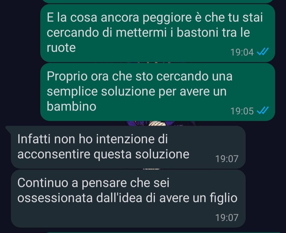Viewport: 286px width, 233px height.
Task: Select the "bastoni tra le ruote" message bubble
Action: 158,33
